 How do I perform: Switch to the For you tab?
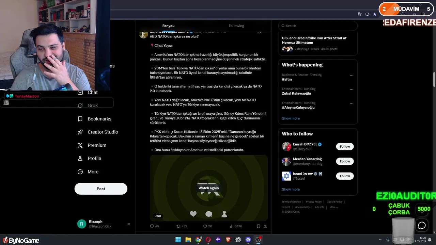pyautogui.click(x=168, y=26)
